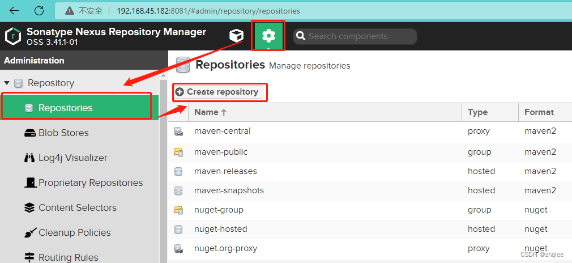Click the Administration panel header
Screen dimensions: 572x263
[84, 61]
